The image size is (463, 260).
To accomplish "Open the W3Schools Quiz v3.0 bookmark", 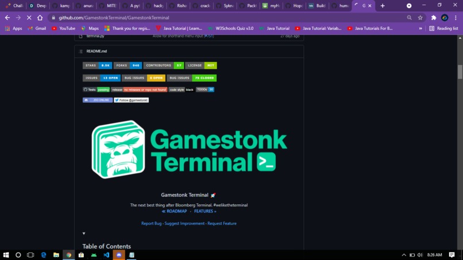I will click(x=230, y=28).
